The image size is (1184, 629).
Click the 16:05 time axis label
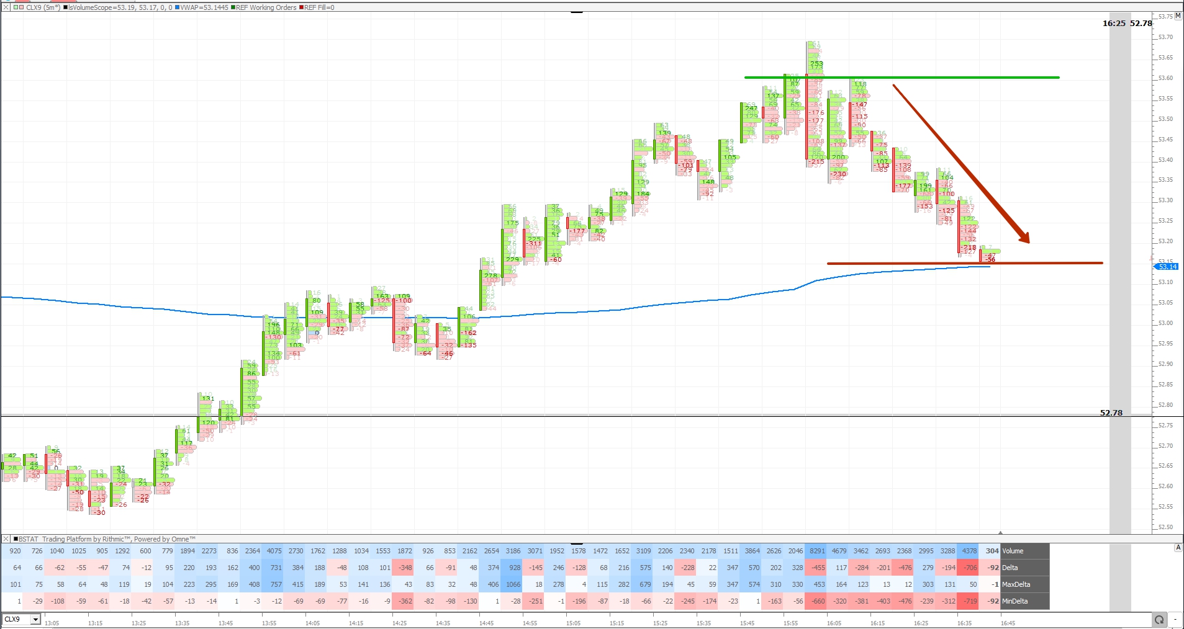pyautogui.click(x=834, y=623)
